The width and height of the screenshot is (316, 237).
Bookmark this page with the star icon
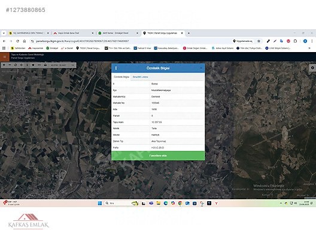click(x=259, y=41)
